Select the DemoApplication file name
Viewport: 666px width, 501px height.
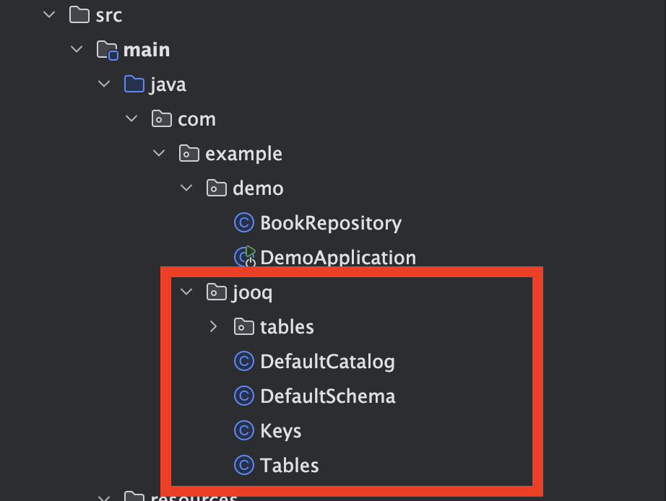[338, 258]
